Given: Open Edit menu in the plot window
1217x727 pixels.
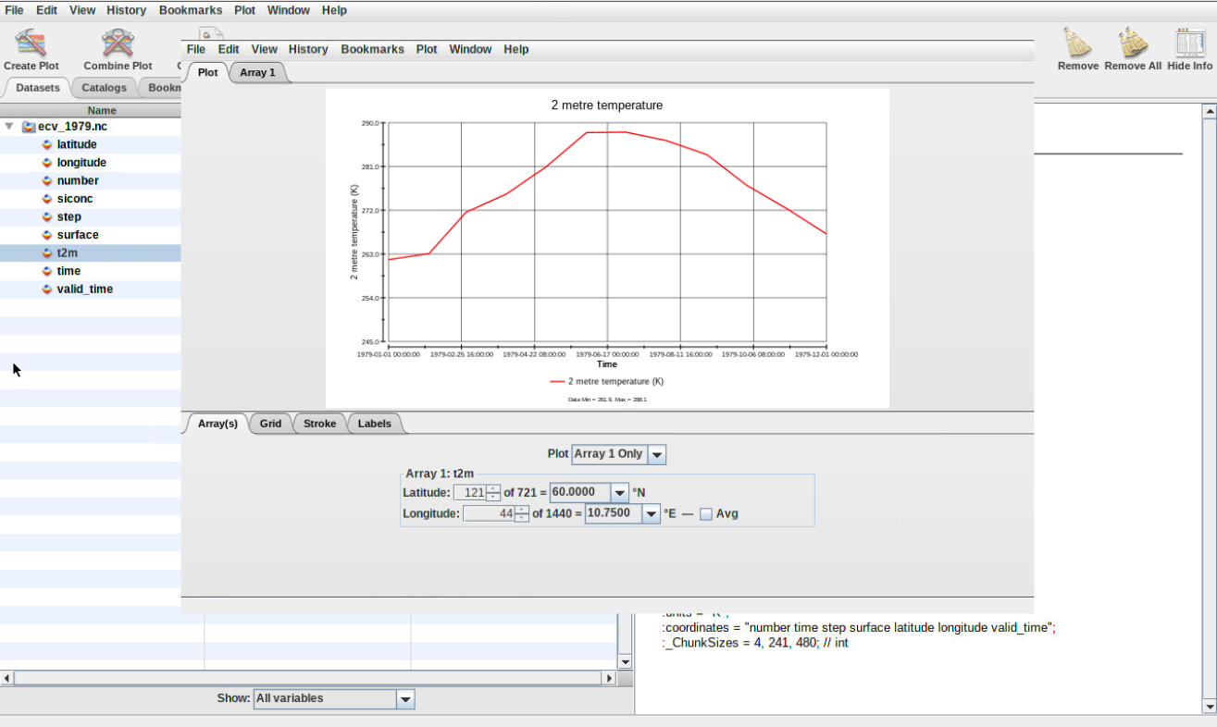Looking at the screenshot, I should pos(229,50).
